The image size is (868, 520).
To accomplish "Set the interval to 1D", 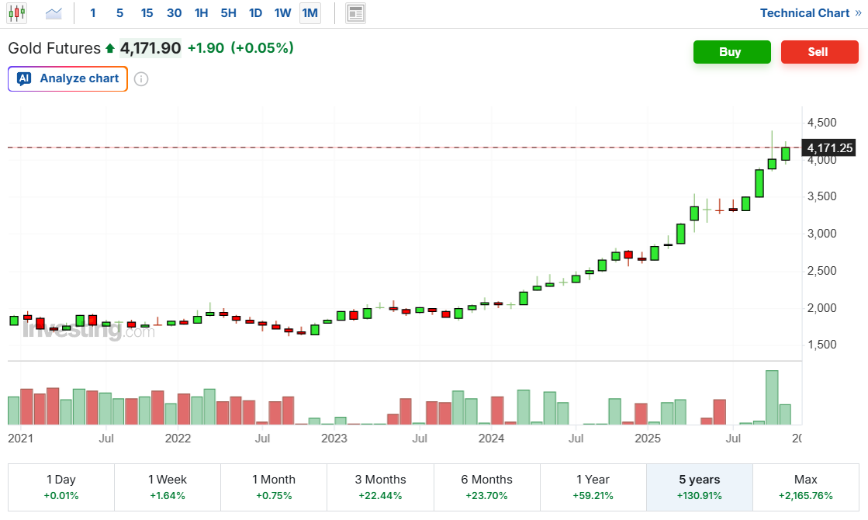I will point(255,13).
